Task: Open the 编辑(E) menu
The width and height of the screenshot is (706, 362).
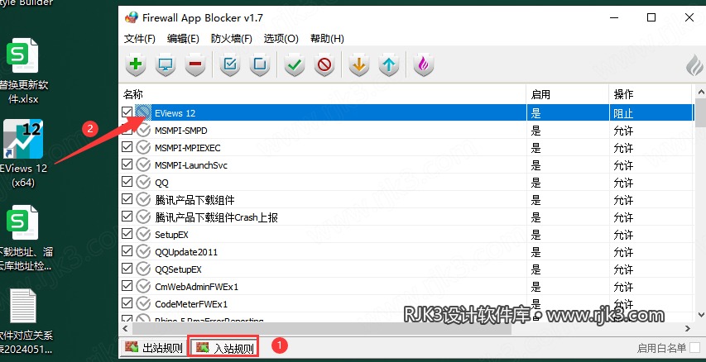Action: click(183, 39)
